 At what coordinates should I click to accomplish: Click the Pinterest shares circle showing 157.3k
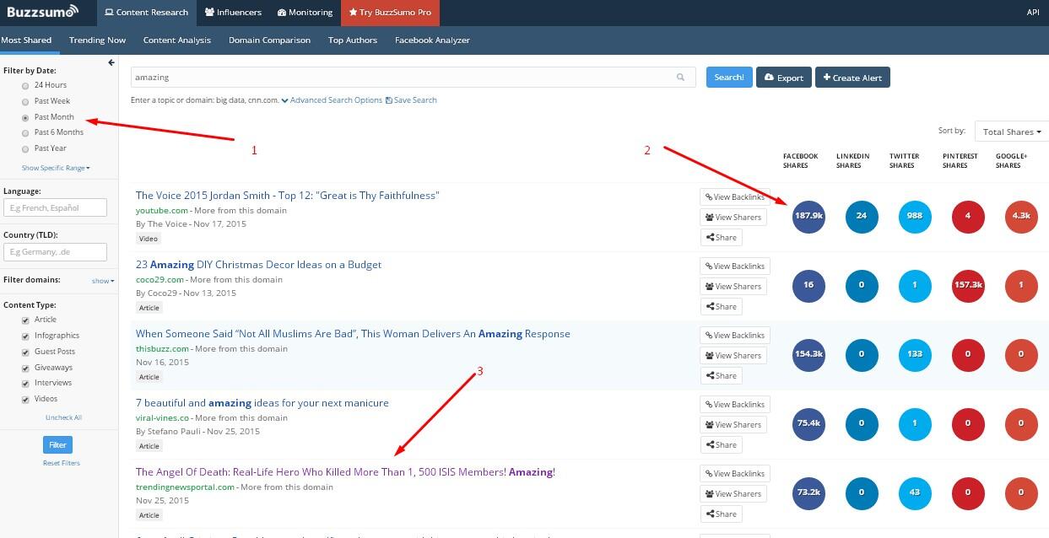click(x=968, y=286)
